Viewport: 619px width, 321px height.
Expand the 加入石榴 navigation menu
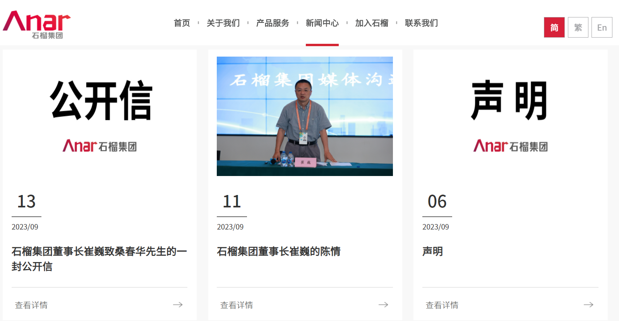(372, 23)
